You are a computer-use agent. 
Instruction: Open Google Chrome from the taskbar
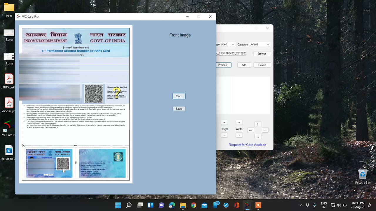194,205
